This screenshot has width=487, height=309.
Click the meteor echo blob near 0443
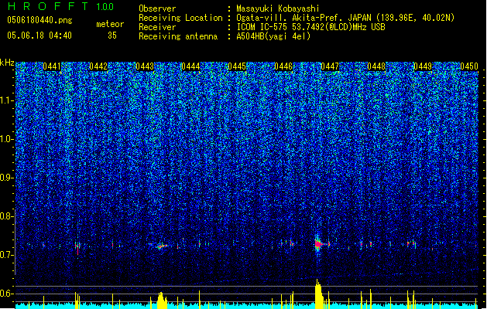click(x=161, y=246)
